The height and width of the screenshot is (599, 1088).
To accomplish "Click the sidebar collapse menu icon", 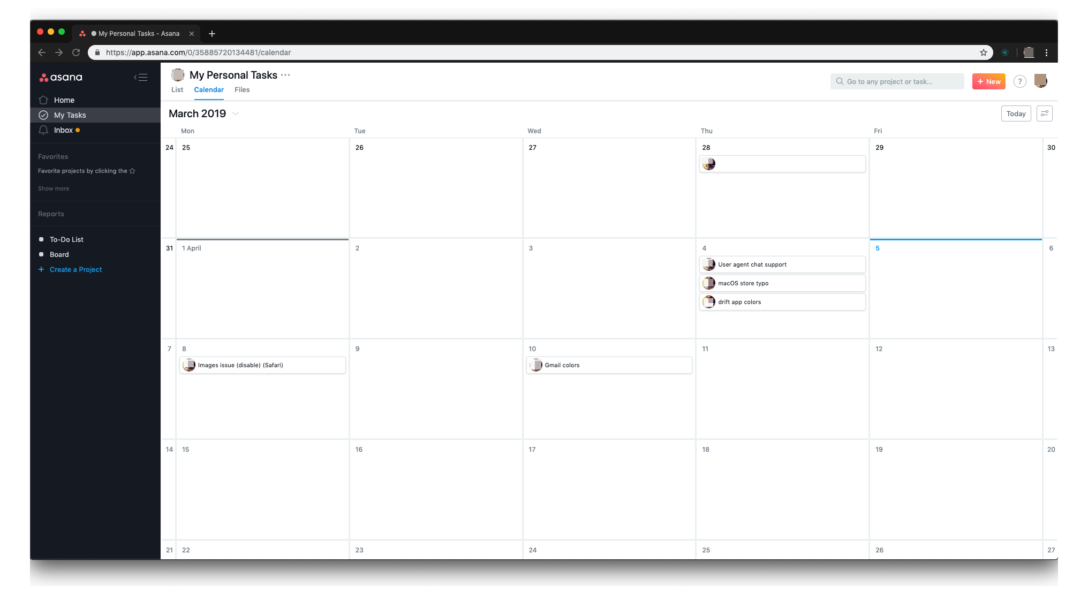I will [142, 78].
